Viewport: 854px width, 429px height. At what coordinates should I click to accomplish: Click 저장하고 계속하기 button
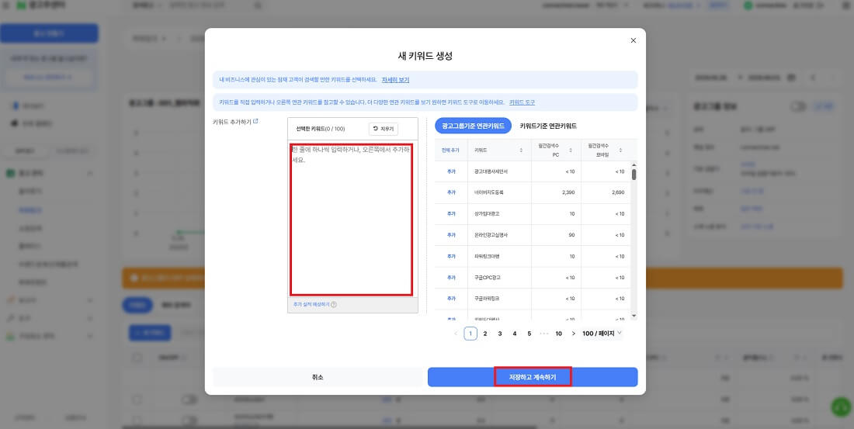pyautogui.click(x=533, y=377)
